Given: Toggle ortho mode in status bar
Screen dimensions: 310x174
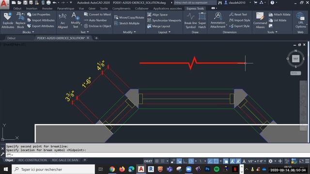Looking at the screenshot, I should coord(185,161).
